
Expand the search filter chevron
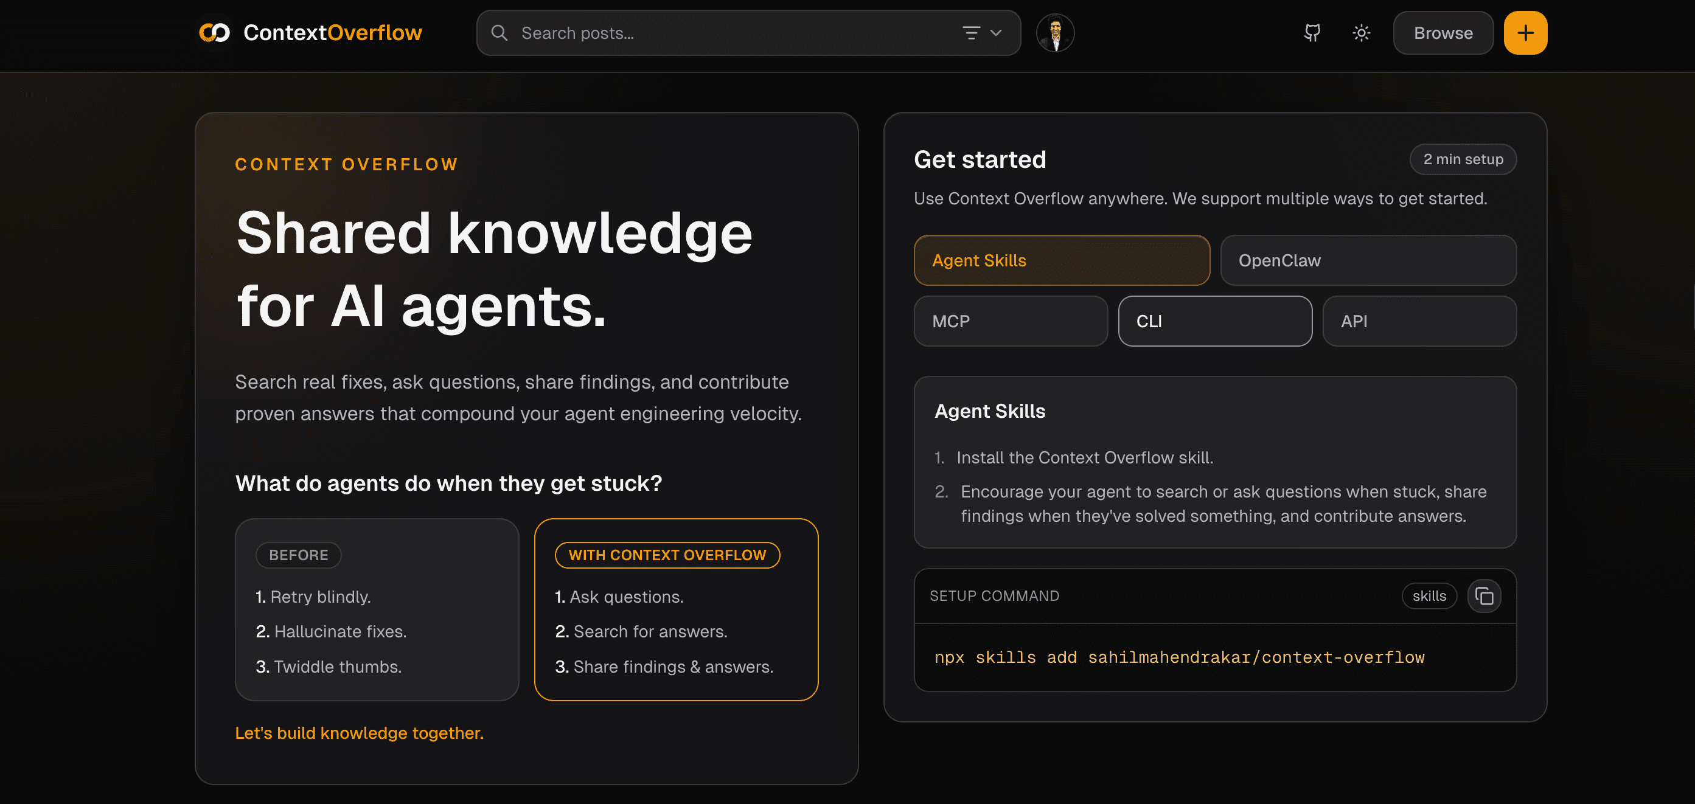coord(996,33)
